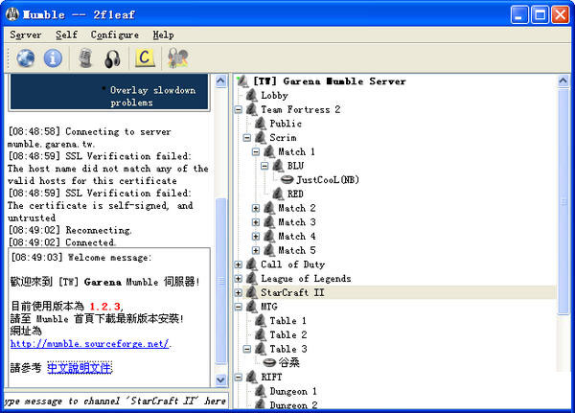Open the mumble.sourceforge.net link

(x=90, y=344)
